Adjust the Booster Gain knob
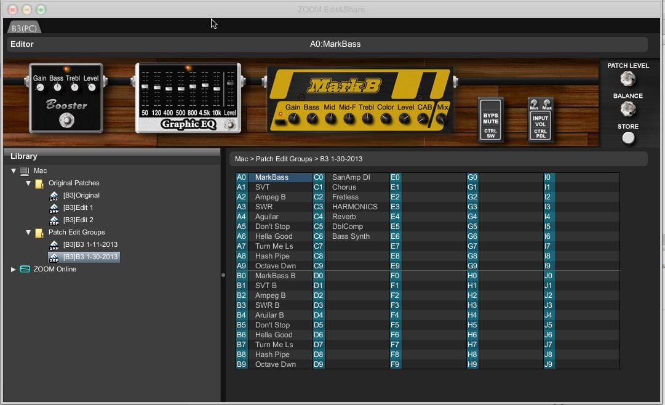The width and height of the screenshot is (665, 405). 40,88
